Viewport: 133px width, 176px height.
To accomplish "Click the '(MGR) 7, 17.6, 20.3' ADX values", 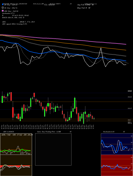I will pyautogui.click(x=27, y=22).
